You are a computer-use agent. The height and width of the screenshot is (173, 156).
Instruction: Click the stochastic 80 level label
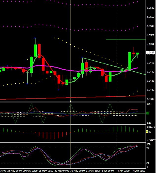148,148
